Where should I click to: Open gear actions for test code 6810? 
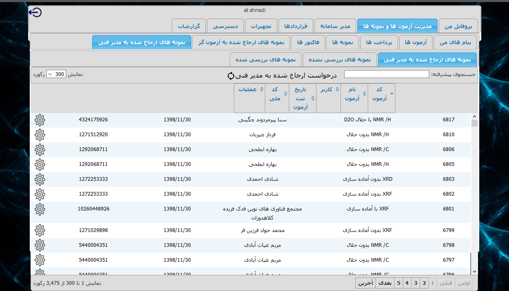tap(40, 135)
